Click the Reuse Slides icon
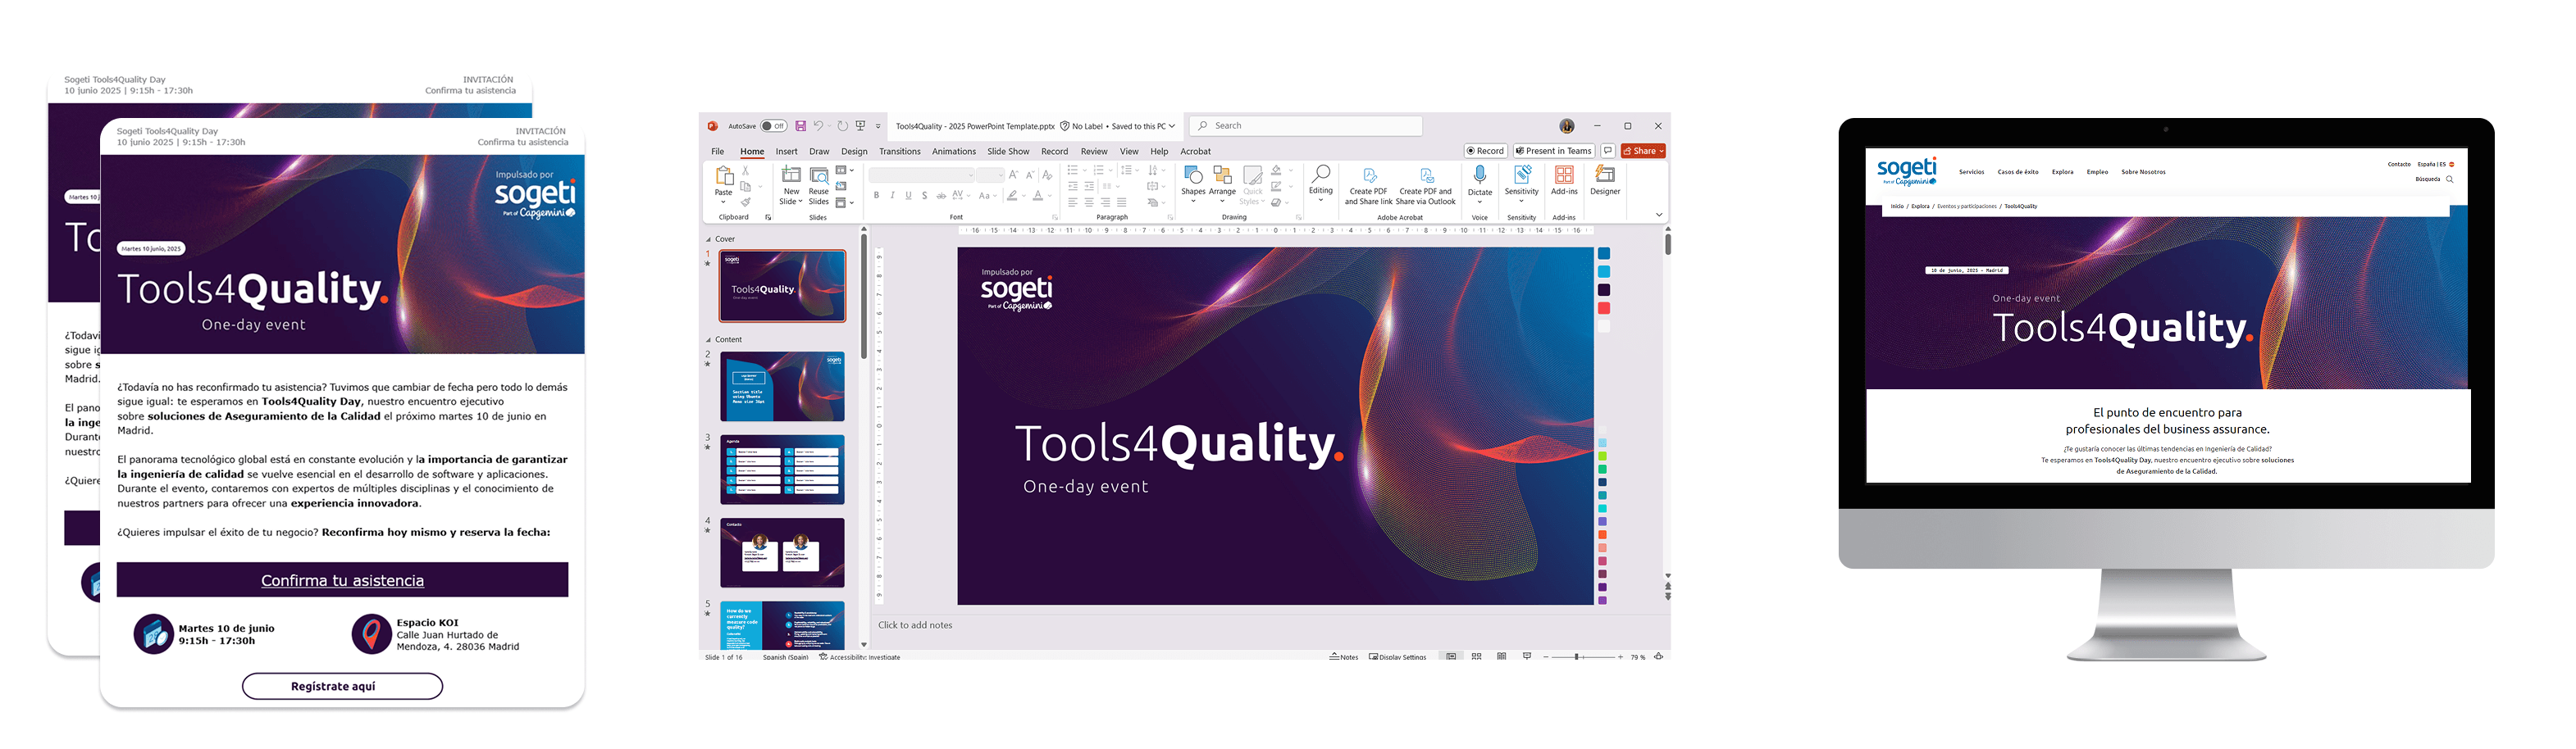Image resolution: width=2576 pixels, height=749 pixels. point(819,175)
